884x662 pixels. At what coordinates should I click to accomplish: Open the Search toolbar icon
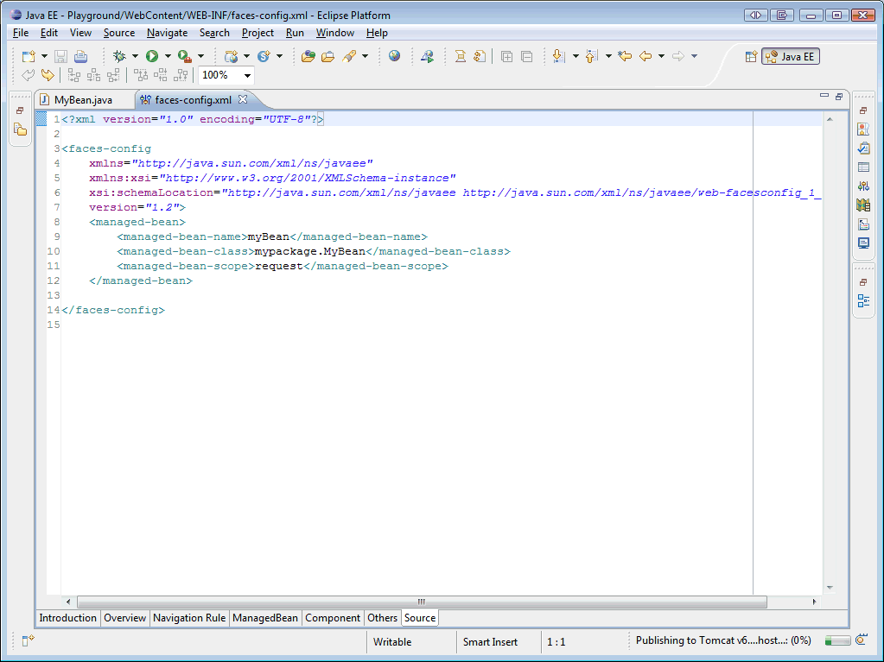(x=347, y=56)
